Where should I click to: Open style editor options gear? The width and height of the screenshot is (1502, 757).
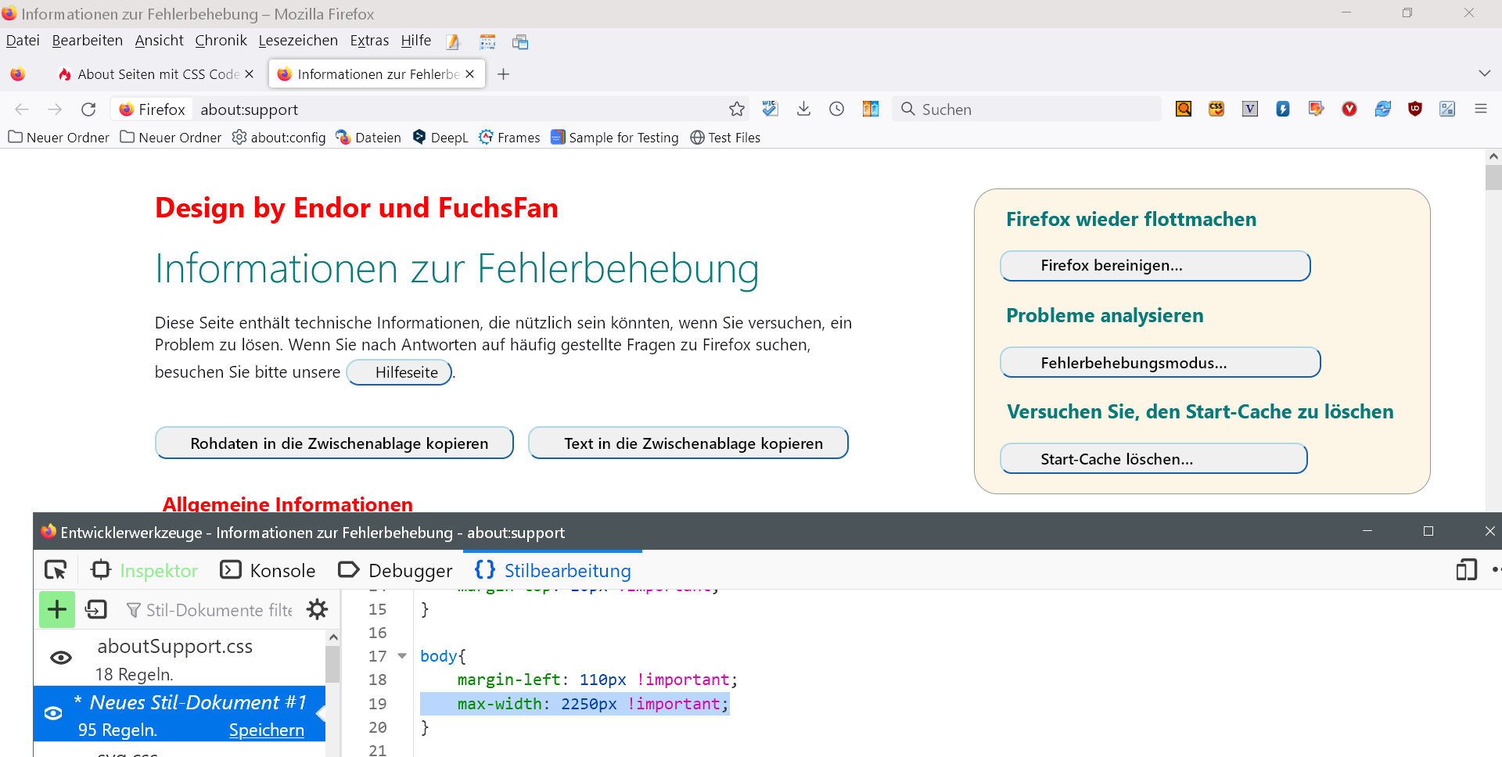pyautogui.click(x=317, y=610)
